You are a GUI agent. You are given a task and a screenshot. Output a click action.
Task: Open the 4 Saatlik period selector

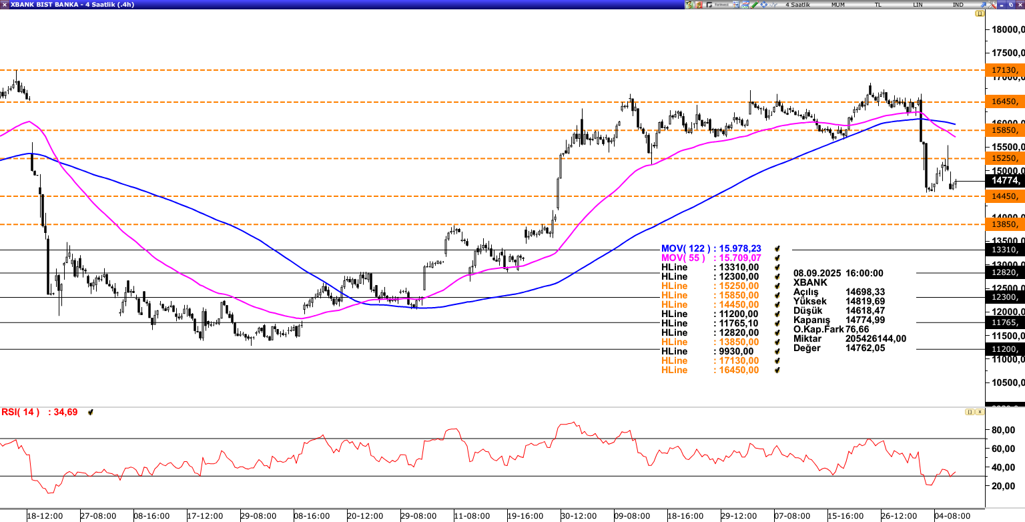(797, 5)
